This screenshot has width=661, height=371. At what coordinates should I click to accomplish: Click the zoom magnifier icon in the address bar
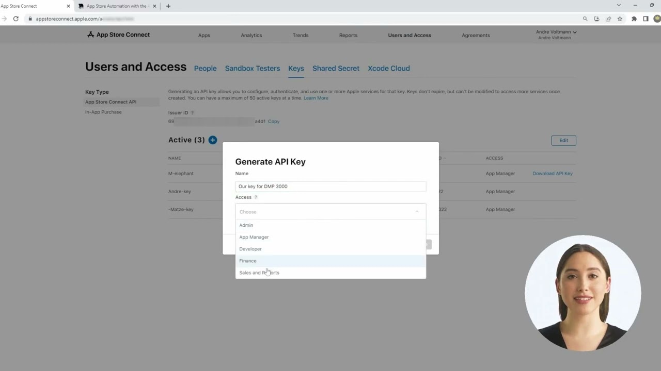click(585, 19)
